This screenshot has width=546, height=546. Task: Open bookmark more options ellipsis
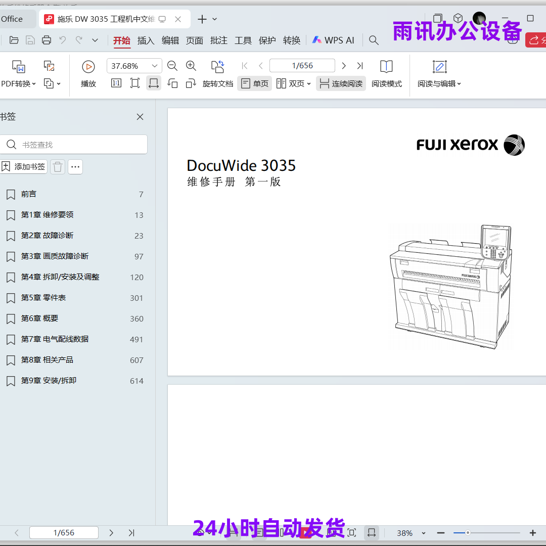tap(75, 167)
